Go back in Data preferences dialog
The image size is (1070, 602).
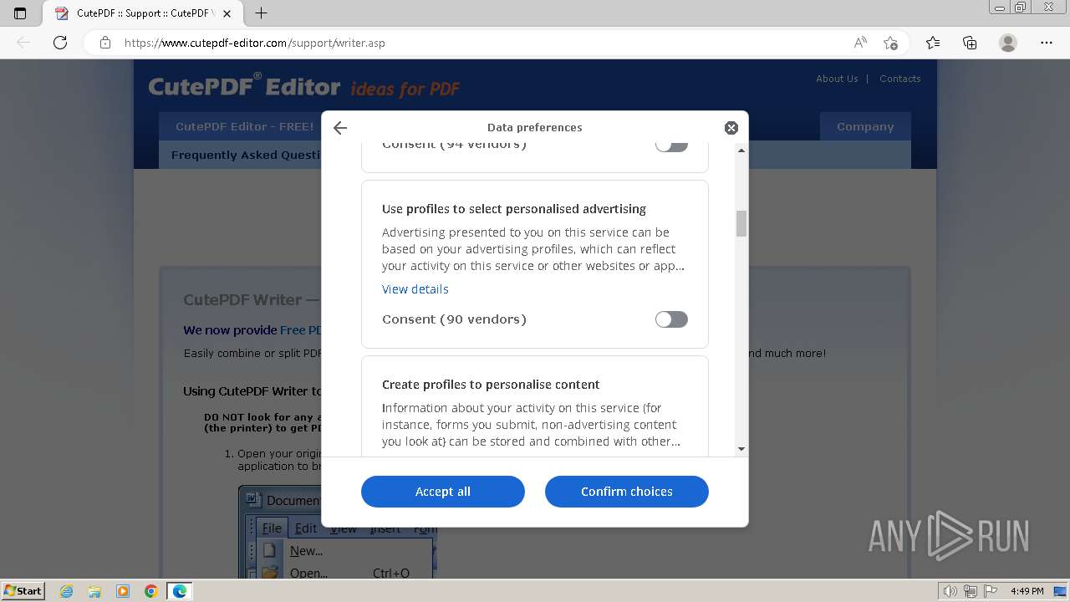[339, 128]
